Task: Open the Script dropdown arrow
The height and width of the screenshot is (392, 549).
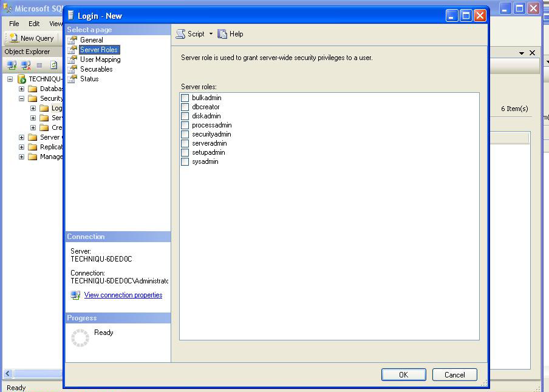Action: 211,34
